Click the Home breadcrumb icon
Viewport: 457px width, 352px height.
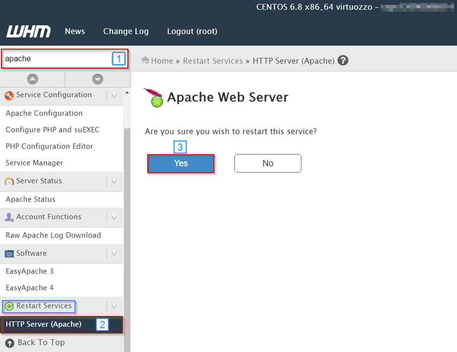pyautogui.click(x=145, y=60)
